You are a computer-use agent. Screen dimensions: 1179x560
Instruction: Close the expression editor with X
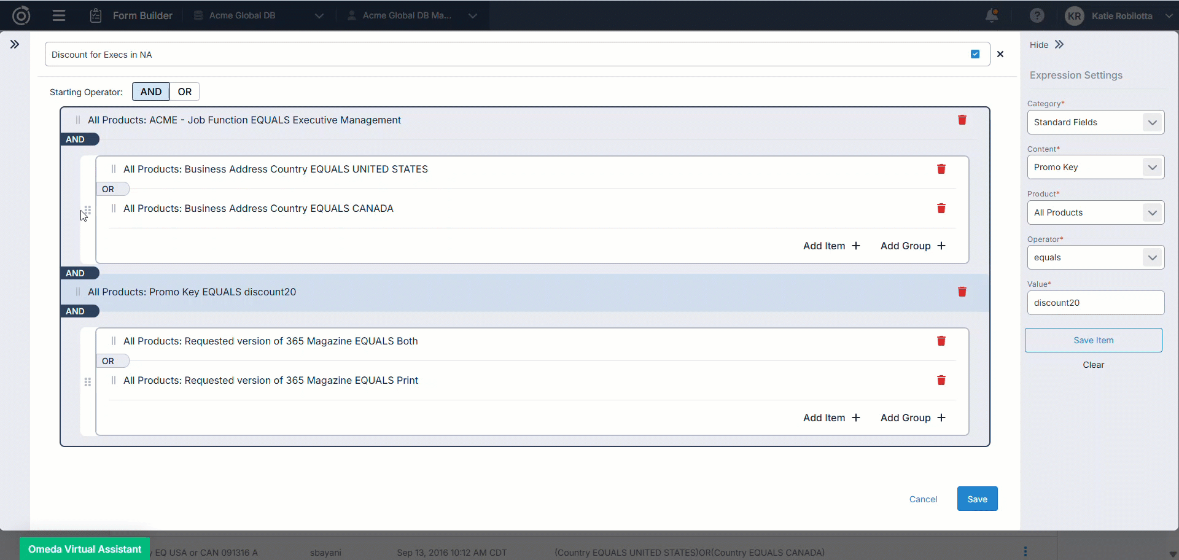(1000, 54)
